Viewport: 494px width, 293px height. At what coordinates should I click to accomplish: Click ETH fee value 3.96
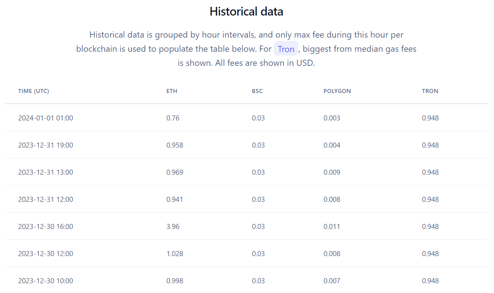(173, 226)
